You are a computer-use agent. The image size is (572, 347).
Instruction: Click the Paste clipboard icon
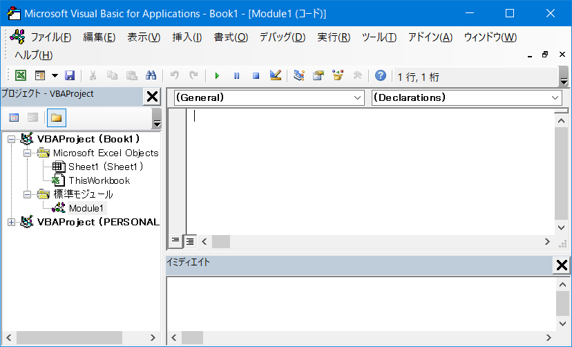131,75
